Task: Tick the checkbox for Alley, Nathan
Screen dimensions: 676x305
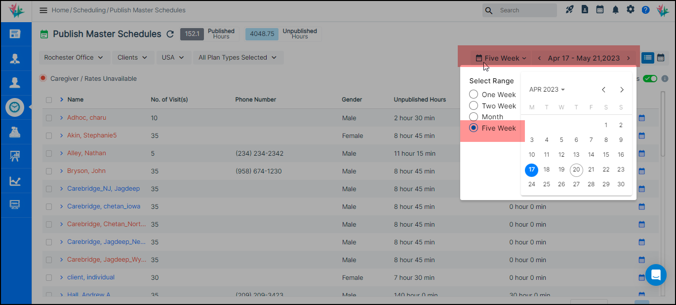Action: point(49,153)
